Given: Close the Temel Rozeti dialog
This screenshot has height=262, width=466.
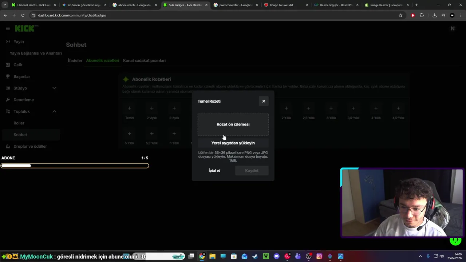Looking at the screenshot, I should tap(264, 101).
